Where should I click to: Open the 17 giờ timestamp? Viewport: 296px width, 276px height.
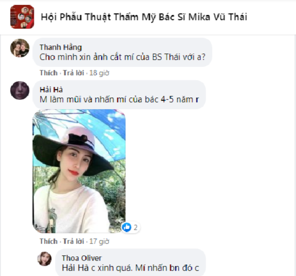[99, 242]
